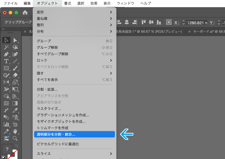Select the Type tool
Image resolution: width=225 pixels, height=159 pixels.
tap(6, 61)
